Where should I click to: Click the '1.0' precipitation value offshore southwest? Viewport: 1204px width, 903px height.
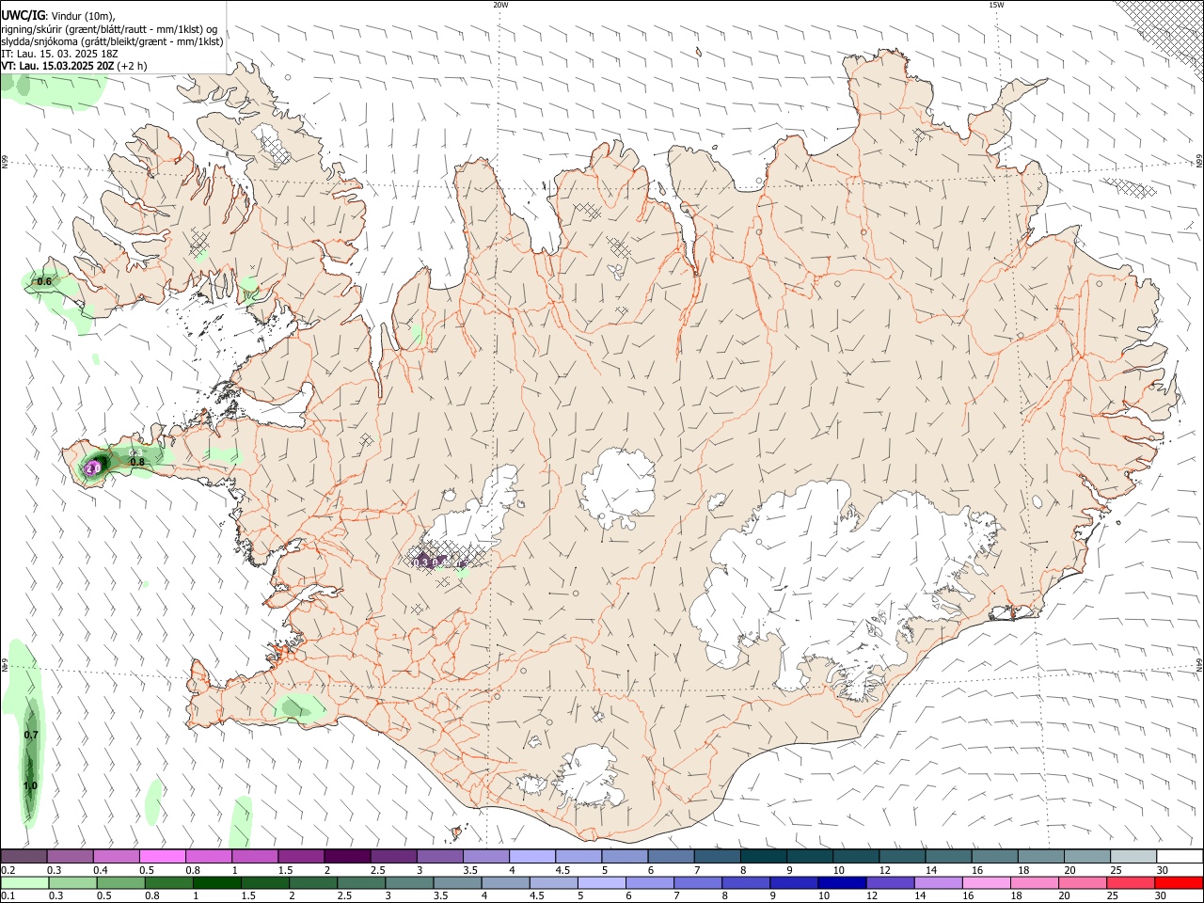click(30, 785)
